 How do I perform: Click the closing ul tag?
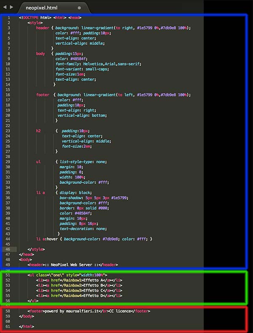33,301
